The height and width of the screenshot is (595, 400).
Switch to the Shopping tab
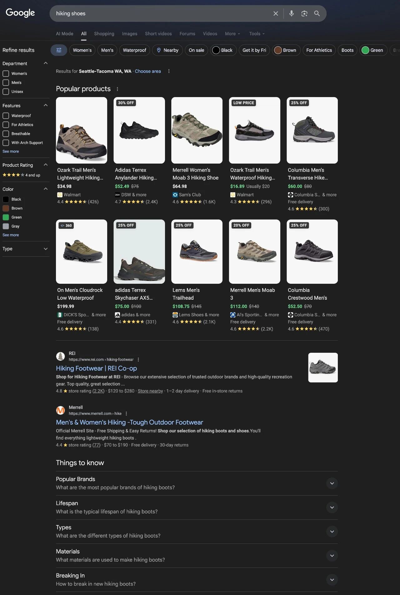pyautogui.click(x=104, y=34)
